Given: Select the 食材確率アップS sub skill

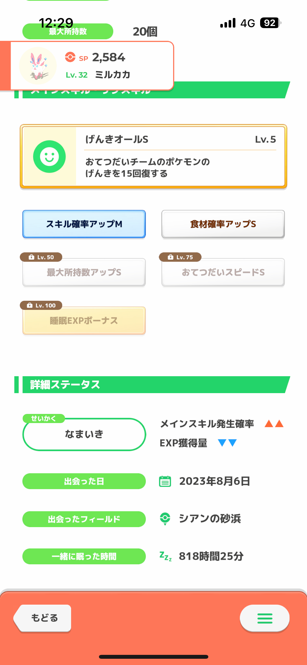Looking at the screenshot, I should pos(223,224).
